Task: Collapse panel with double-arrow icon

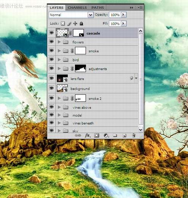Action: [132, 8]
